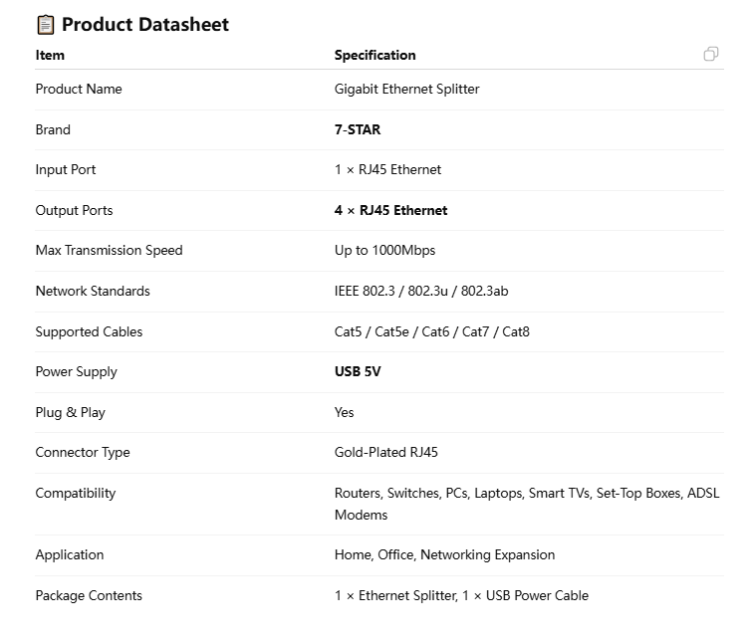
Task: Click the Routers, Switches, PCs compatibility text
Action: coord(527,504)
